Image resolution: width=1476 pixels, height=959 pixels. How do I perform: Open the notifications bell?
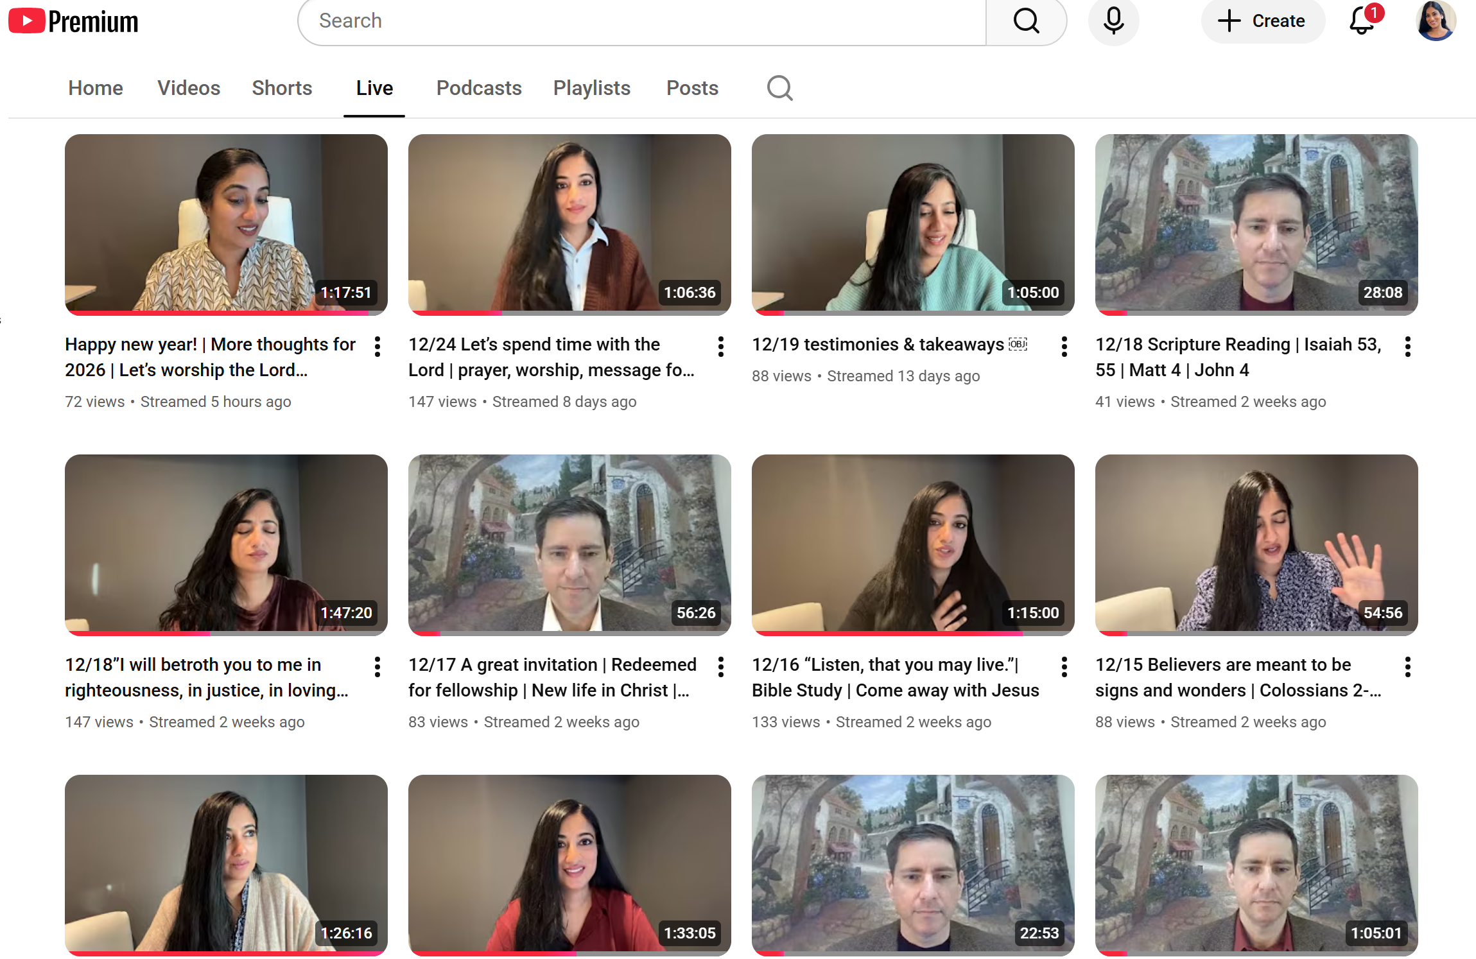(x=1361, y=21)
